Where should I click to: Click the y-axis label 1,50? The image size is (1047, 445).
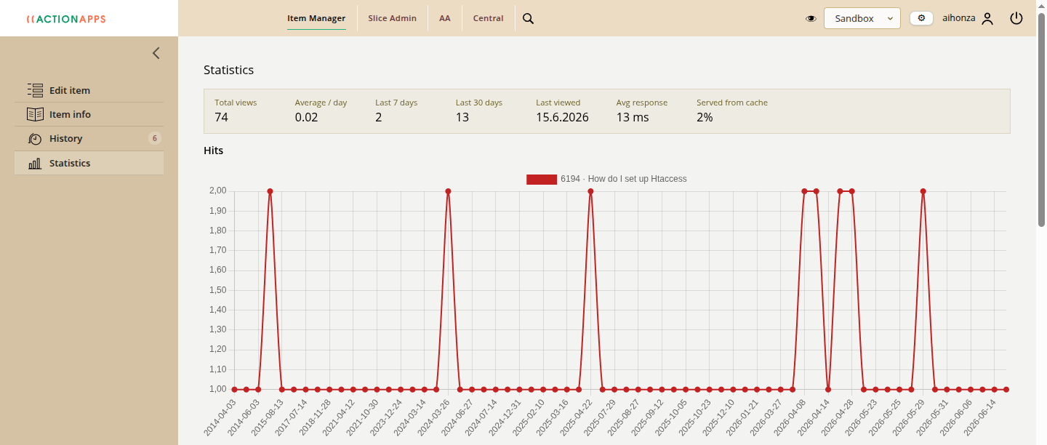coord(217,290)
